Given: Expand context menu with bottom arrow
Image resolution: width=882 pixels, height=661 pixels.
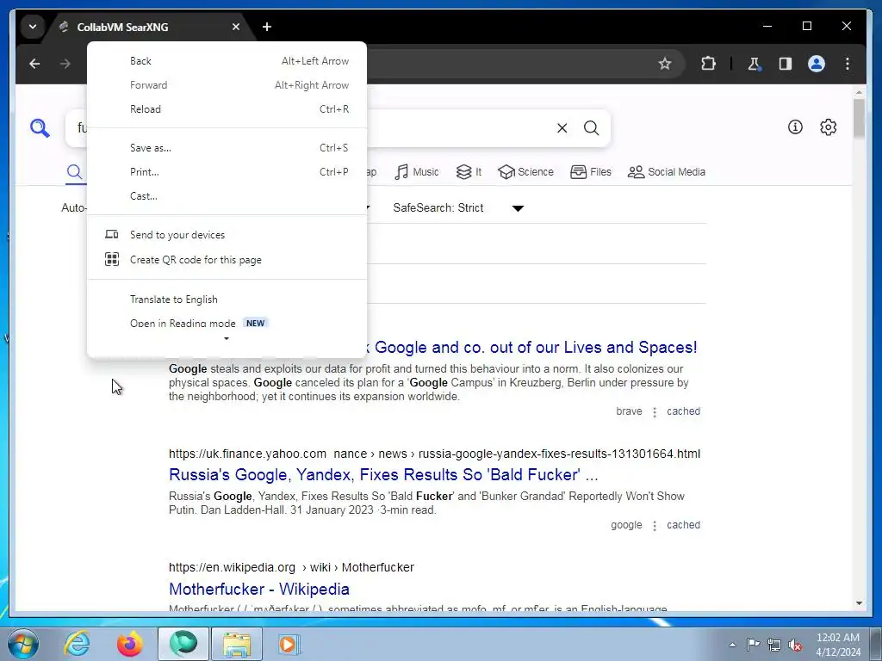Looking at the screenshot, I should coord(227,338).
